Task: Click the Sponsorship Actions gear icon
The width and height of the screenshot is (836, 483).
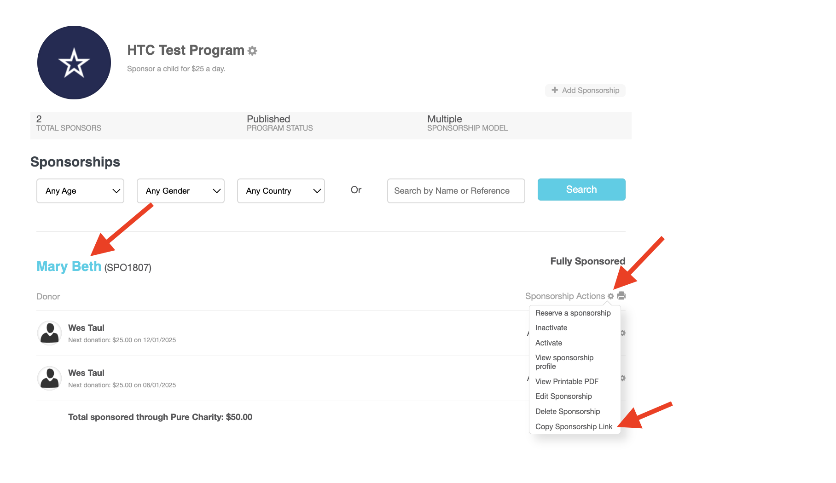Action: [x=611, y=296]
